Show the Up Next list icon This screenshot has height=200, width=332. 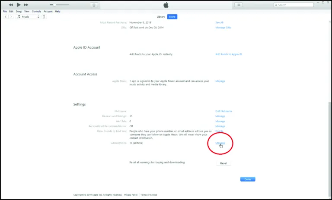tap(238, 5)
